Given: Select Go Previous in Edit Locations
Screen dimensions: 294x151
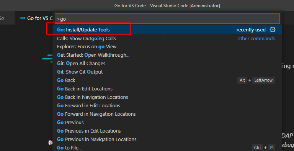Looking at the screenshot, I should (x=167, y=131).
